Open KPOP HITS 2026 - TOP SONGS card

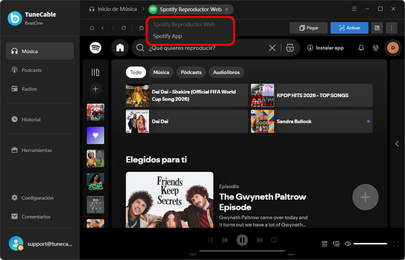[312, 95]
